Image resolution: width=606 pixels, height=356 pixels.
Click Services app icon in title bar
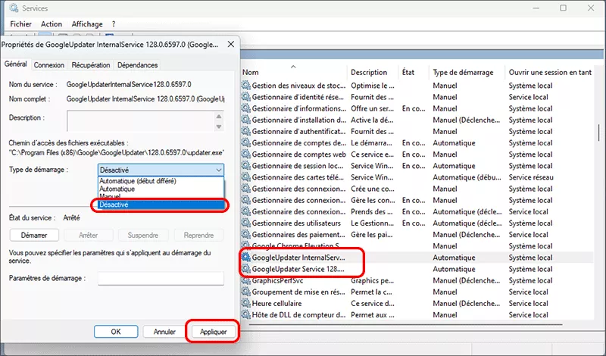14,8
